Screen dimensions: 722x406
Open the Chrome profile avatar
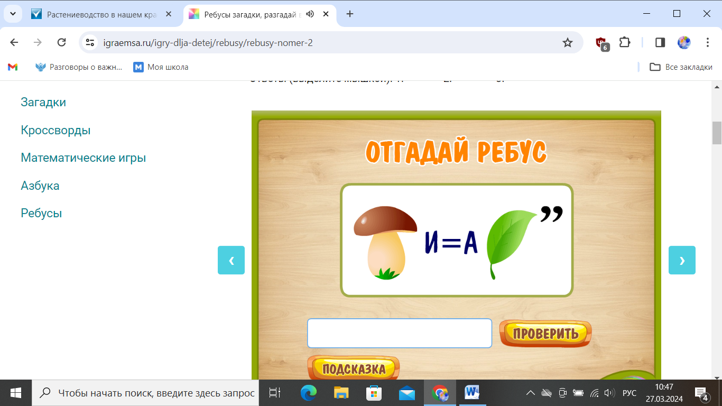pos(684,42)
